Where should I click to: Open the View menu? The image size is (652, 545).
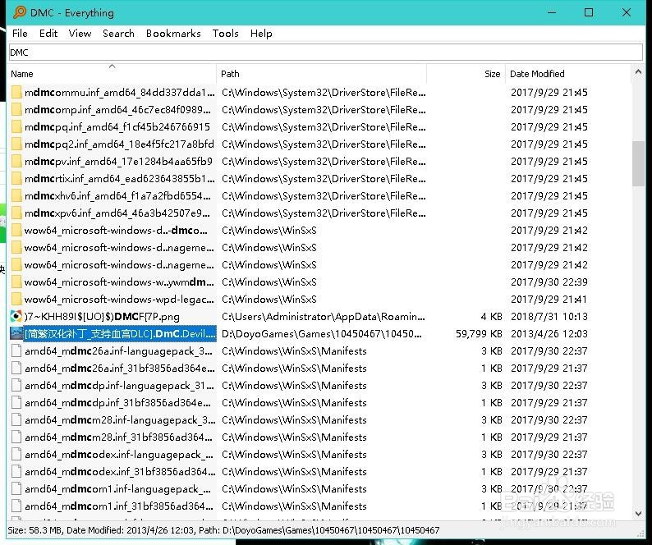[x=80, y=34]
